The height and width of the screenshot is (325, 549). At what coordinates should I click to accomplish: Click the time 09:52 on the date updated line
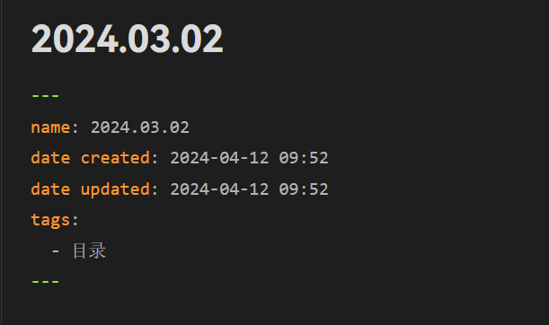point(304,189)
